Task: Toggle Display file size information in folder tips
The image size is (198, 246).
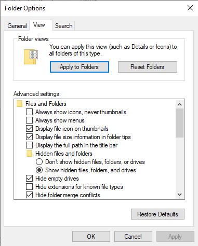Action: click(x=29, y=137)
